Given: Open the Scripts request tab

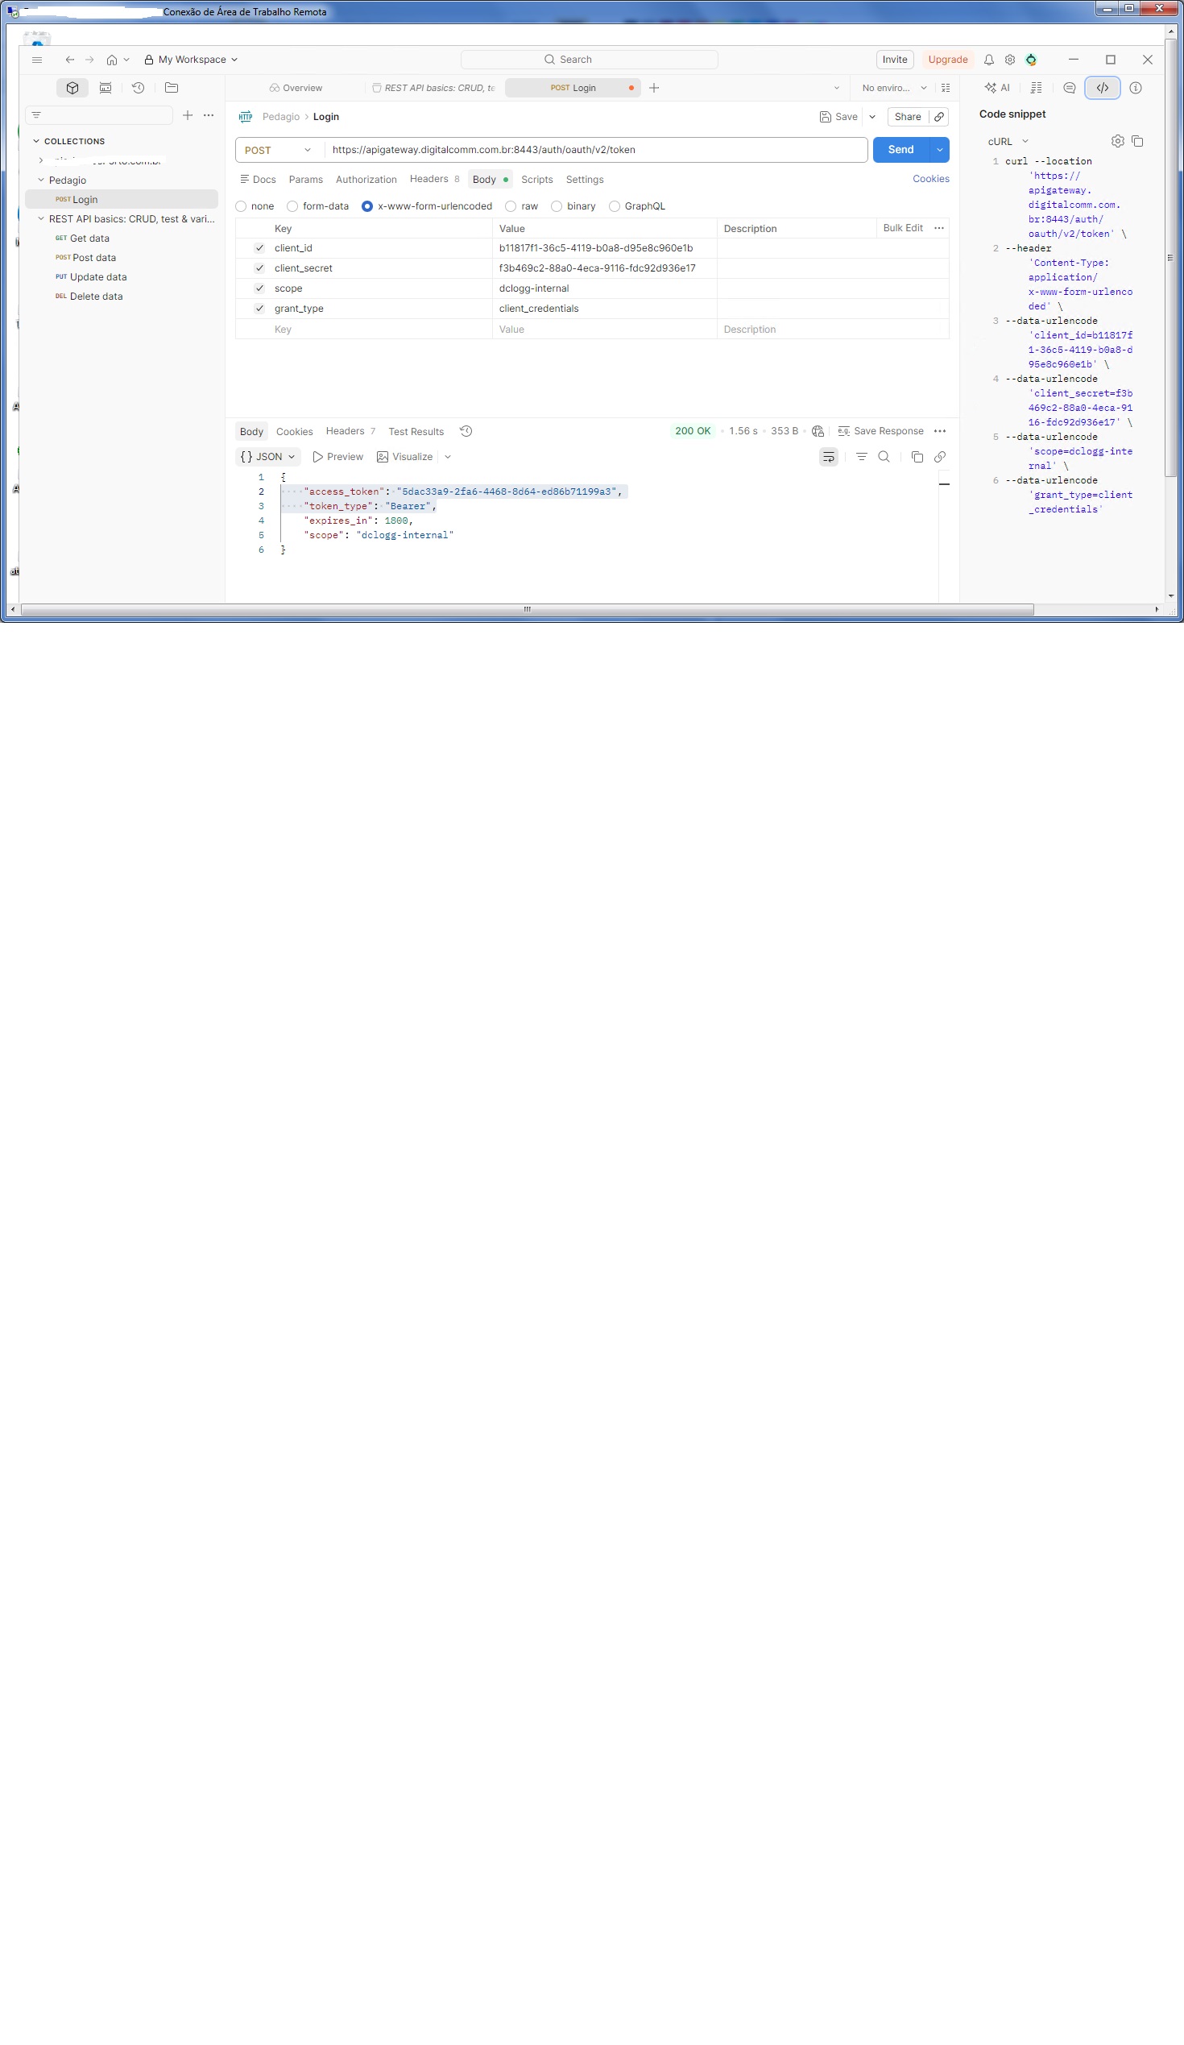Looking at the screenshot, I should [537, 180].
